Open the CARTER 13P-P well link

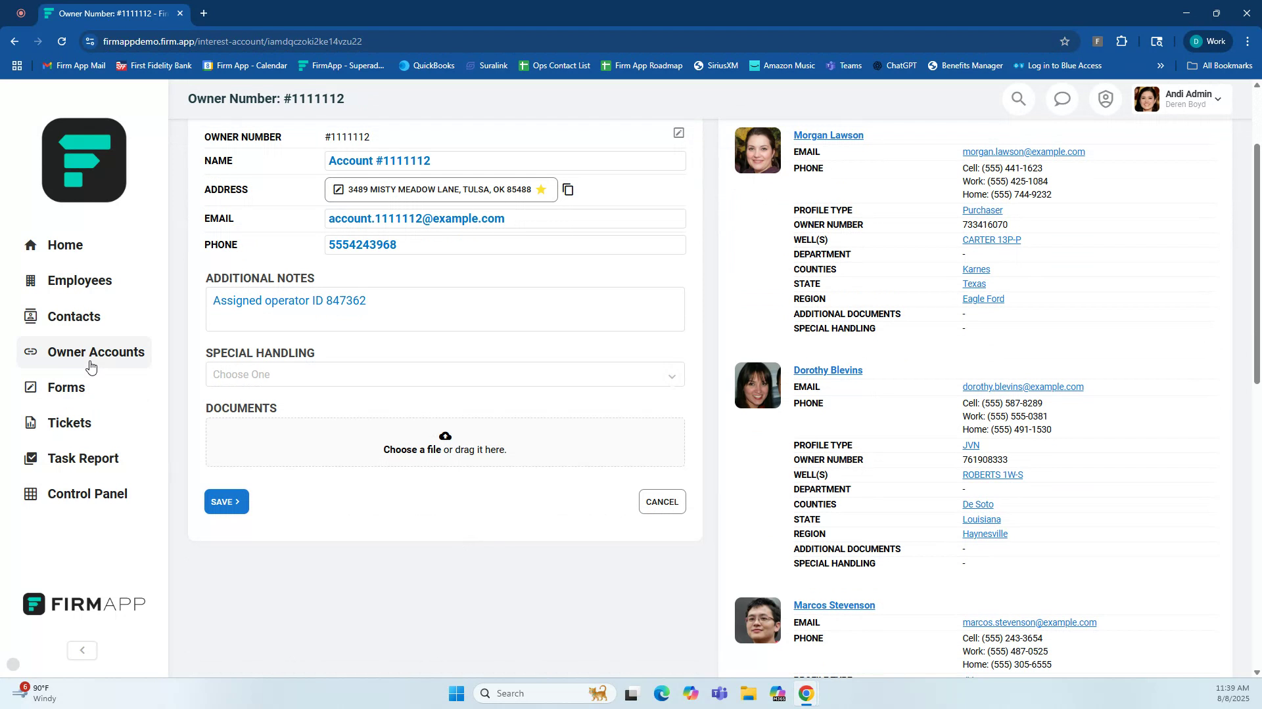tap(991, 239)
